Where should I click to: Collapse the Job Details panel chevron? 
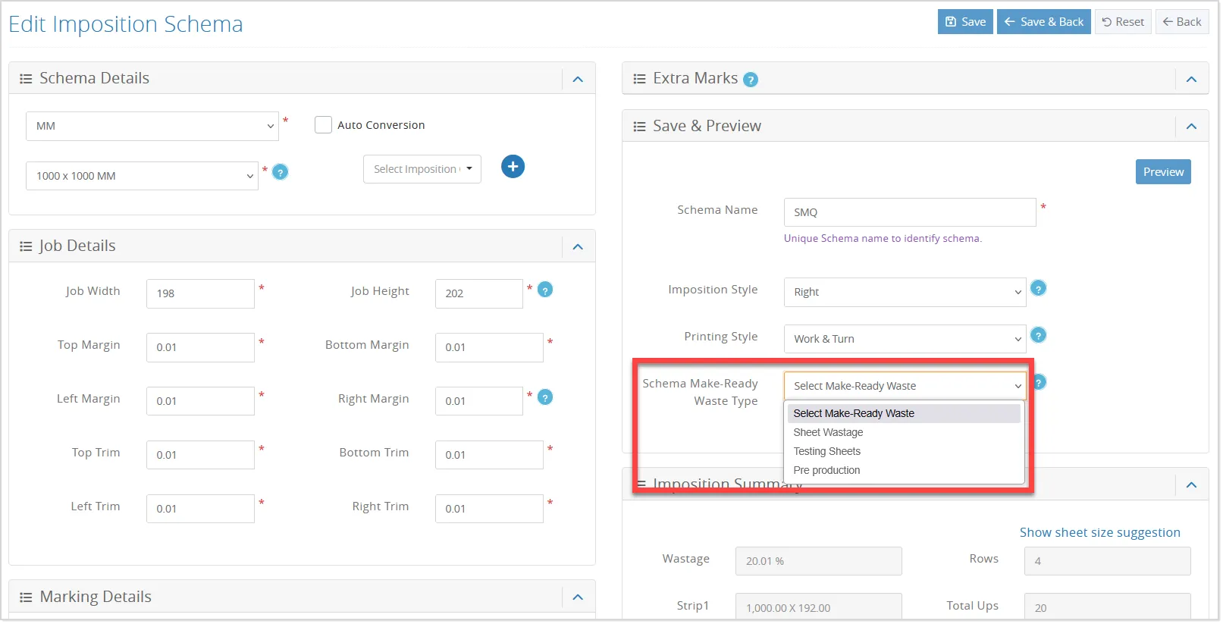click(578, 246)
